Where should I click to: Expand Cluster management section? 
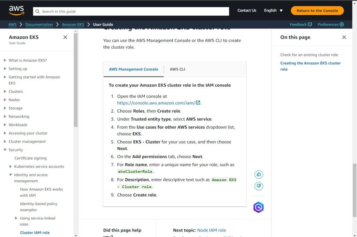pyautogui.click(x=5, y=141)
